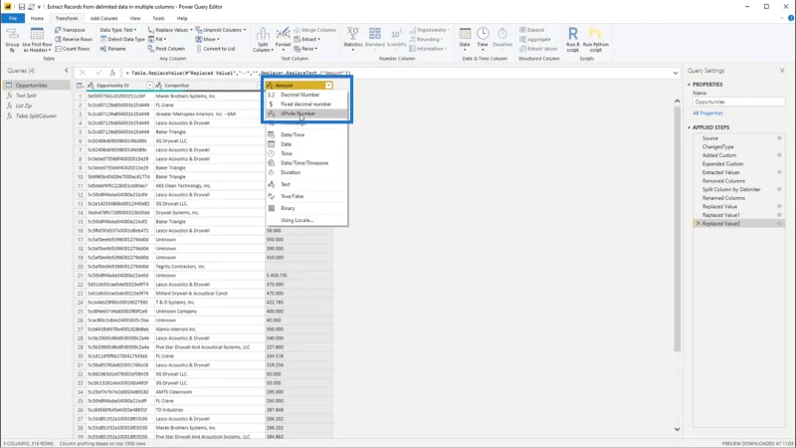Click Count Rows in the ribbon

(72, 49)
